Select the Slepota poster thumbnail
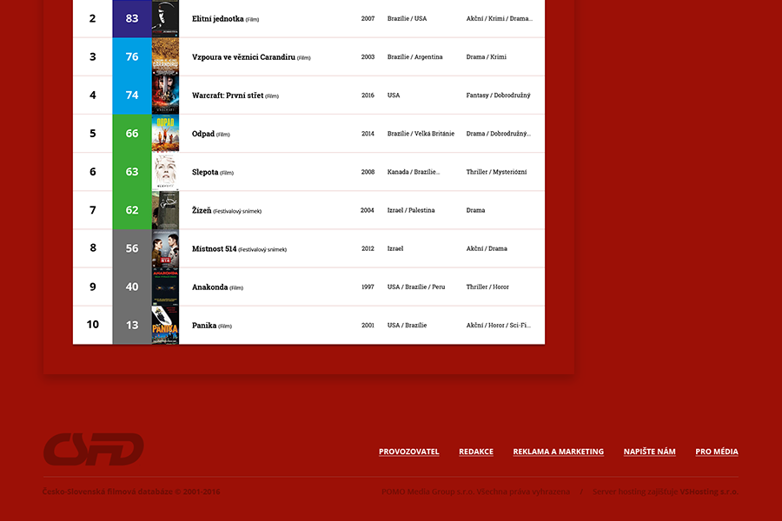This screenshot has height=521, width=782. tap(165, 172)
